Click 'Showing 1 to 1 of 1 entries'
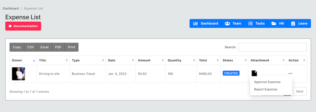This screenshot has height=112, width=316. pyautogui.click(x=29, y=92)
